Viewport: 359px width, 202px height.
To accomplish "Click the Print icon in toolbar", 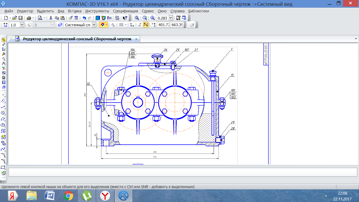I will [x=29, y=18].
